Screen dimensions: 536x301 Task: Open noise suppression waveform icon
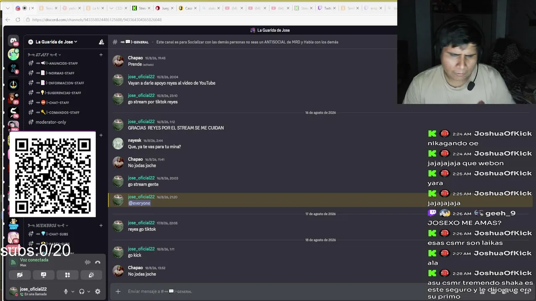coord(88,262)
